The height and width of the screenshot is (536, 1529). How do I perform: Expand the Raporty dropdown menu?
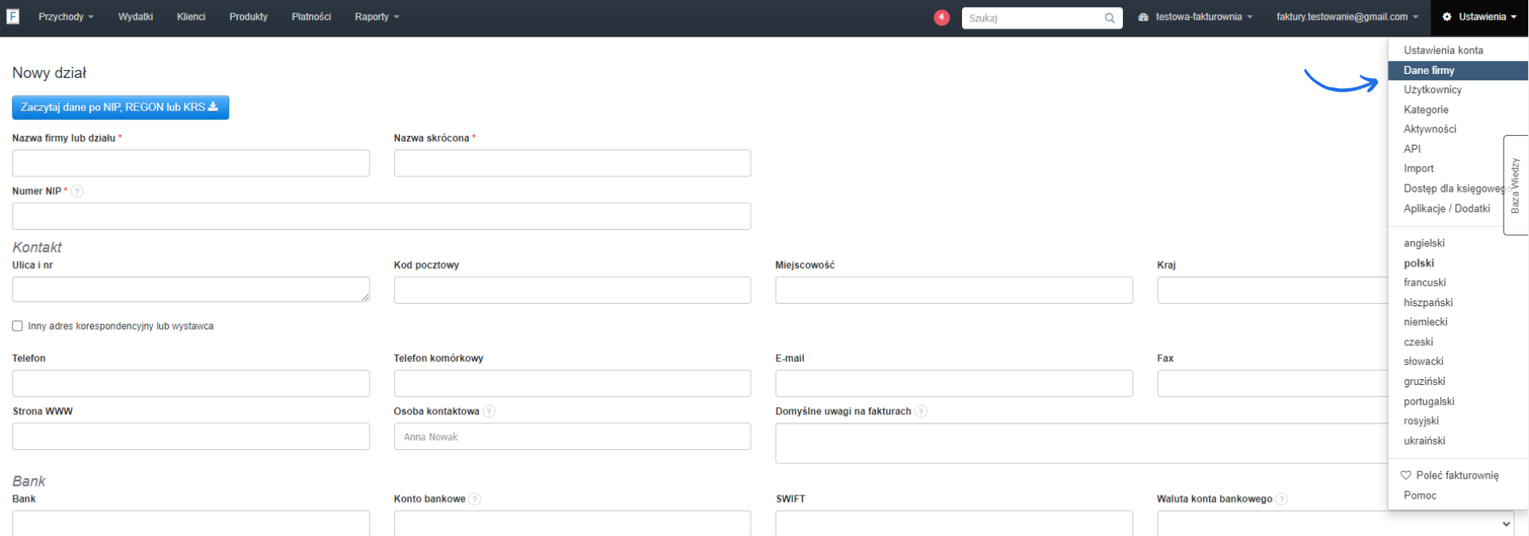coord(377,17)
